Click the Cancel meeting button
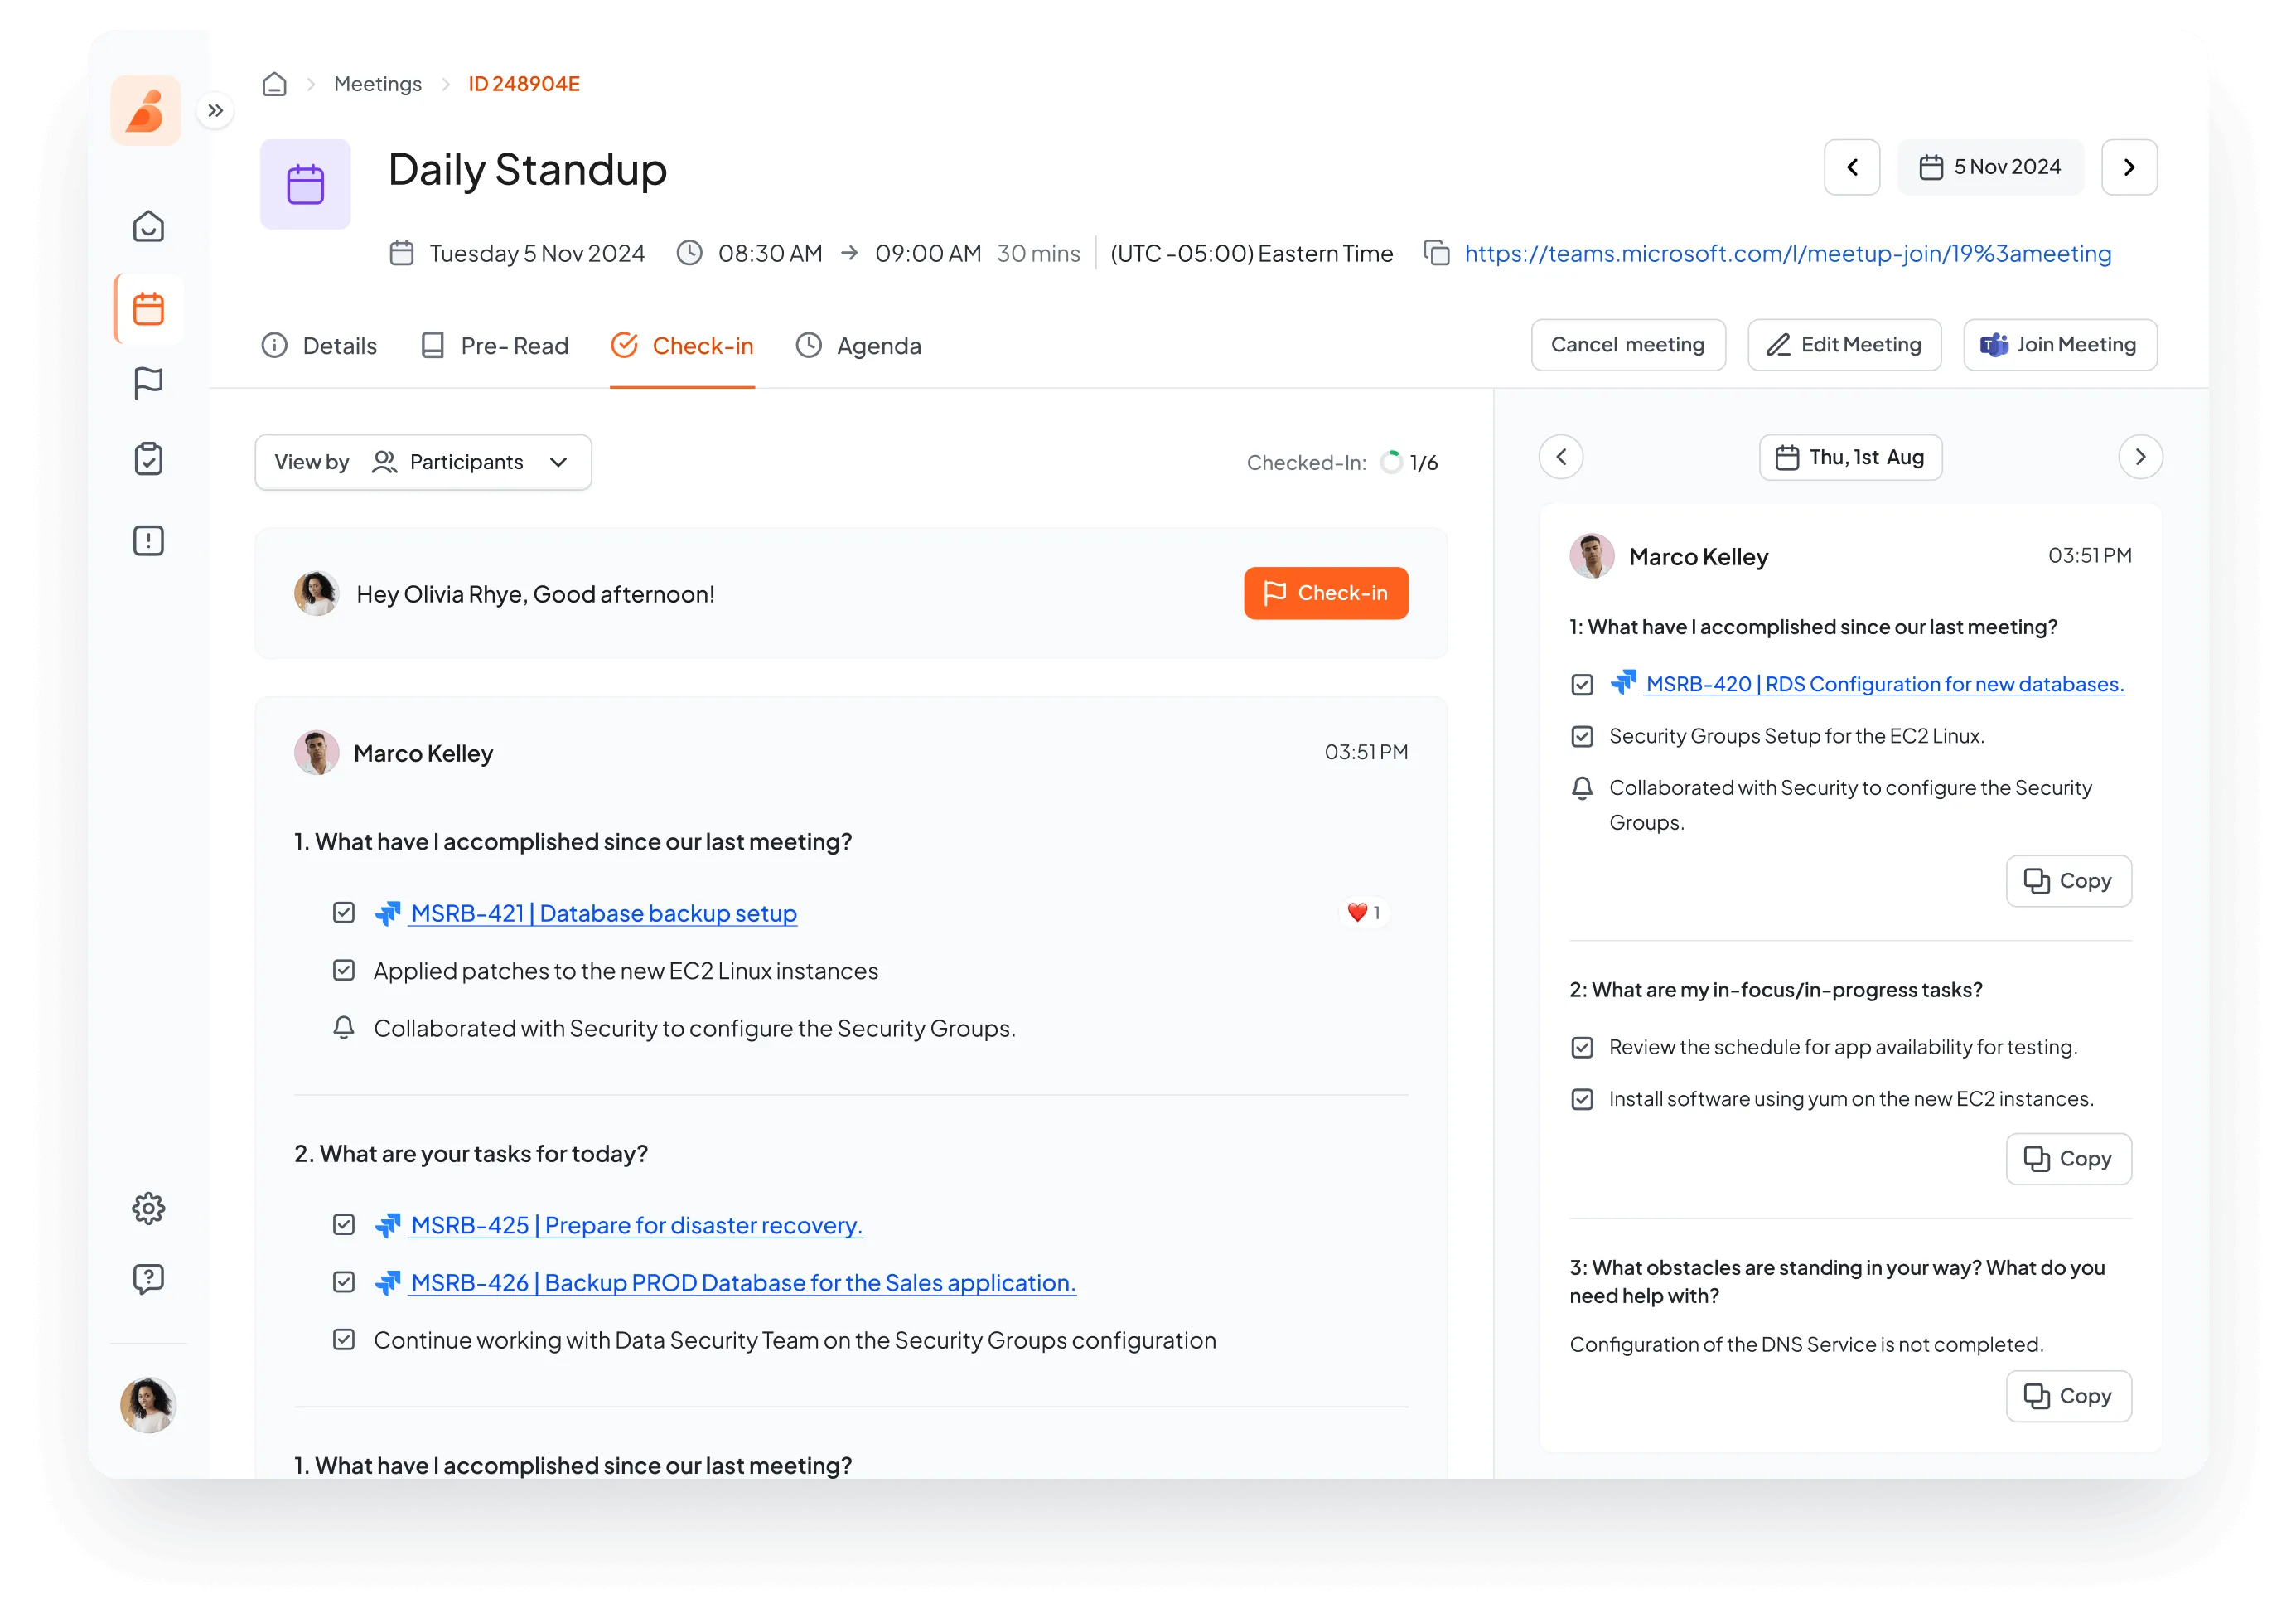 point(1628,344)
